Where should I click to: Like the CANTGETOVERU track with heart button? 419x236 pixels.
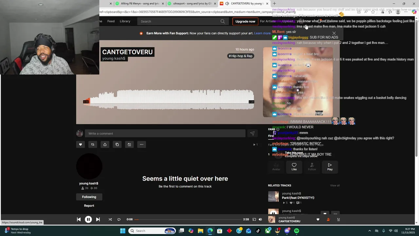pyautogui.click(x=80, y=144)
